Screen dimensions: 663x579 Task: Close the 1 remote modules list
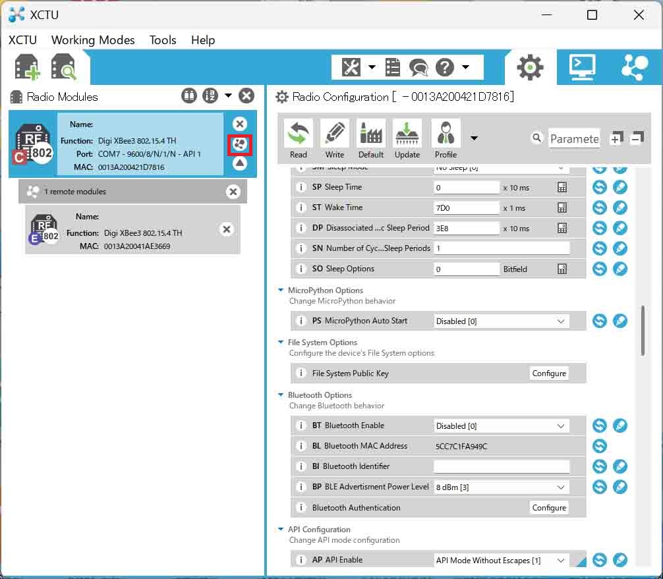(233, 192)
